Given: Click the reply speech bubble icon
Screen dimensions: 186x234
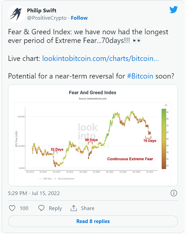Looking at the screenshot, I should [x=41, y=208].
